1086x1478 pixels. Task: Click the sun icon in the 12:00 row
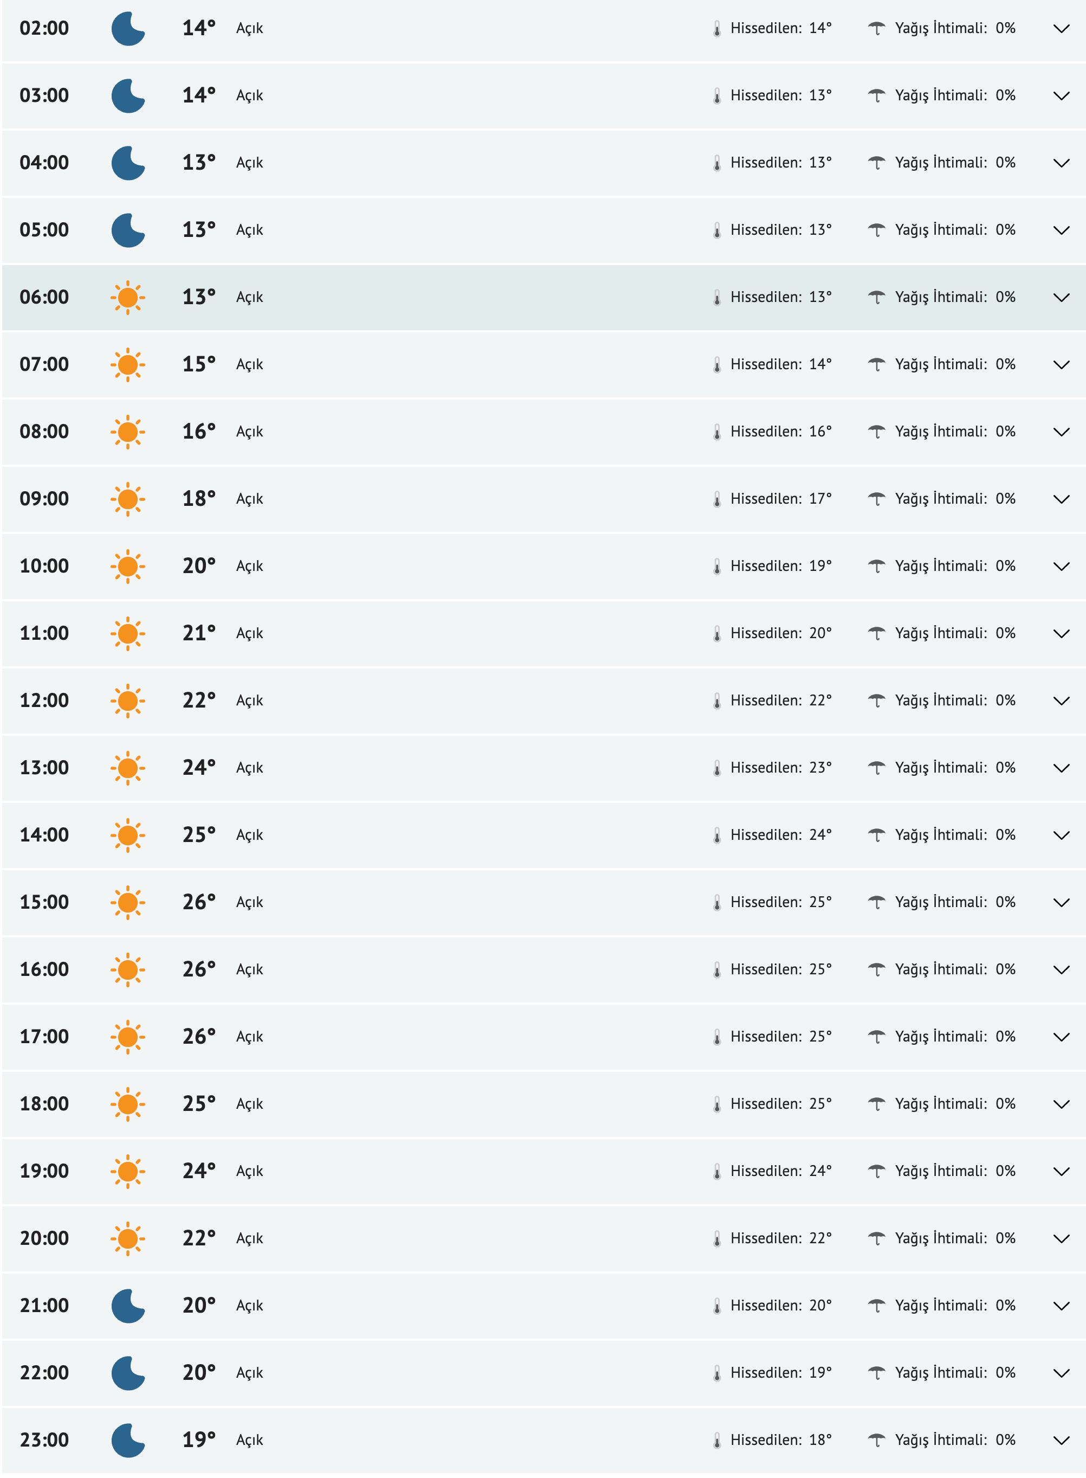click(127, 701)
